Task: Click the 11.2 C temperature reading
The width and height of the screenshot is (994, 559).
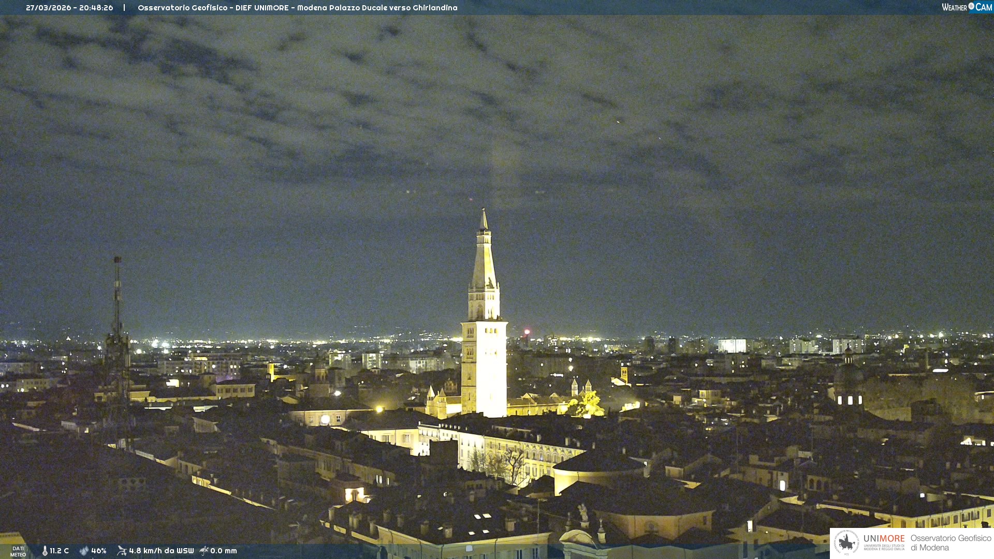Action: (x=59, y=551)
